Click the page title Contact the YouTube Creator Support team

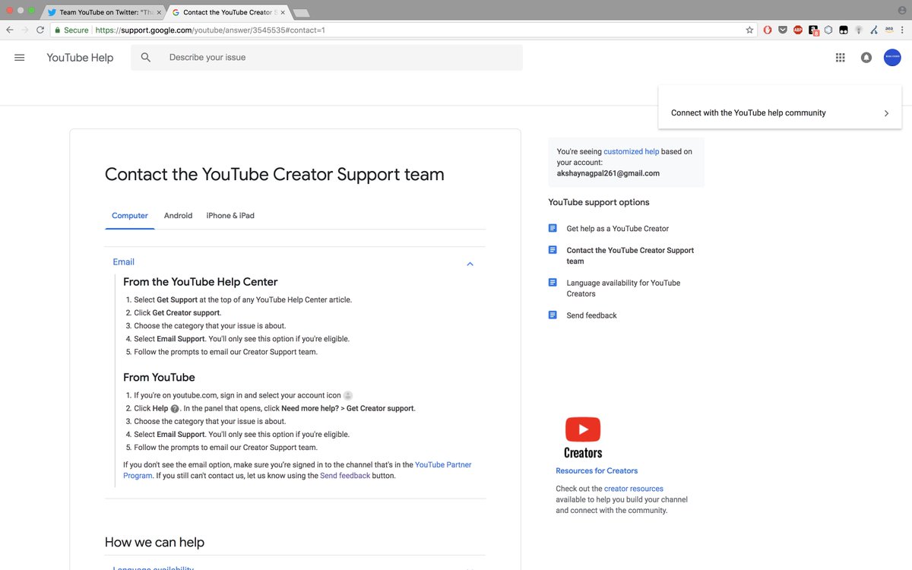[x=274, y=175]
